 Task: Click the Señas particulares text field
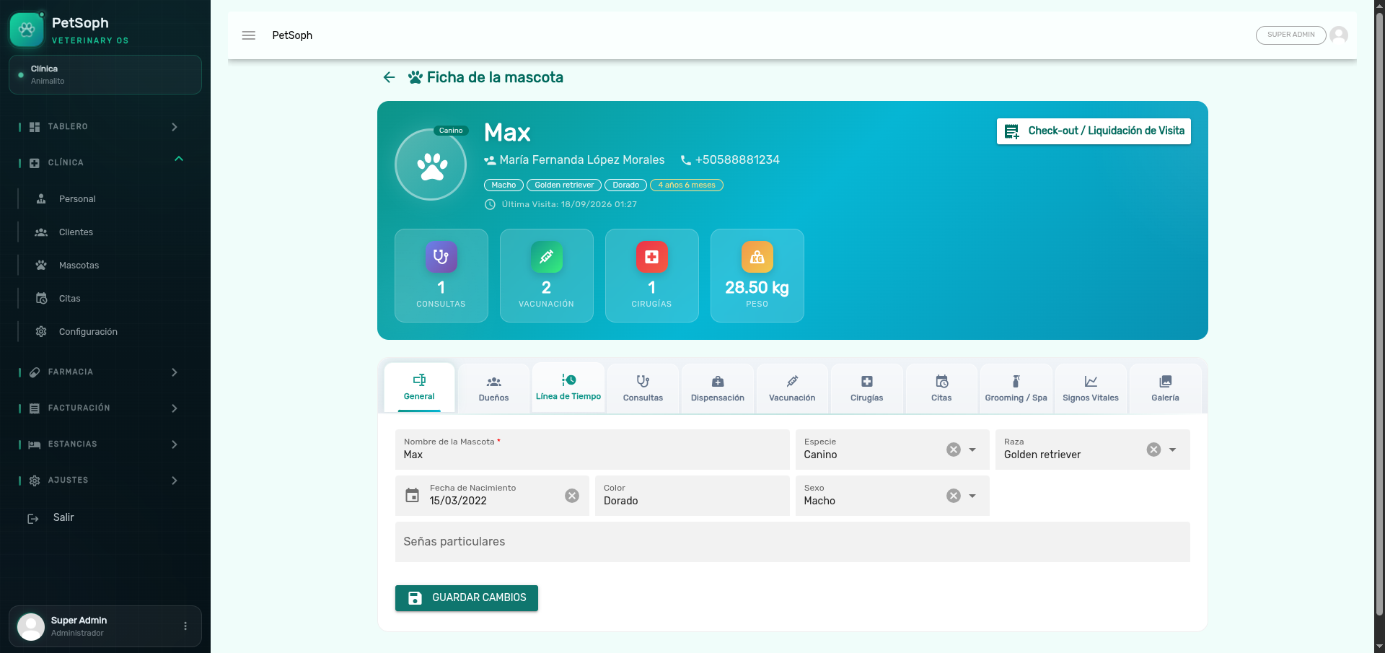(x=793, y=542)
